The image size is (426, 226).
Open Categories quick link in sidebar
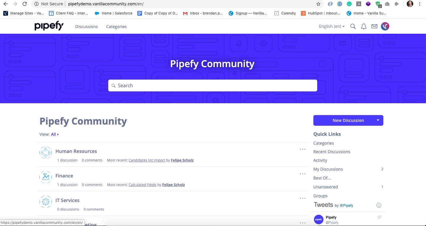coord(323,143)
